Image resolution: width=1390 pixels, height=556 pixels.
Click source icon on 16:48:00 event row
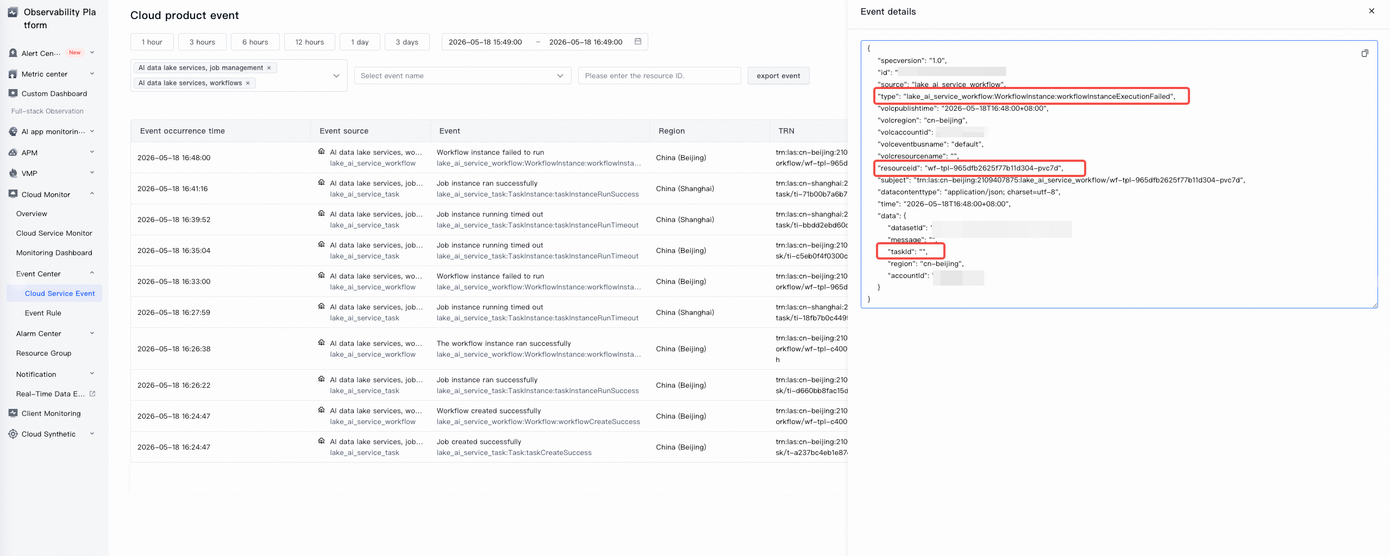coord(322,151)
